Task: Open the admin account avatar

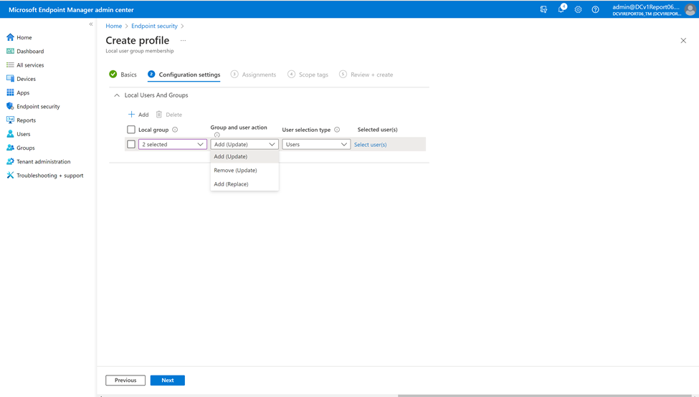Action: (690, 9)
